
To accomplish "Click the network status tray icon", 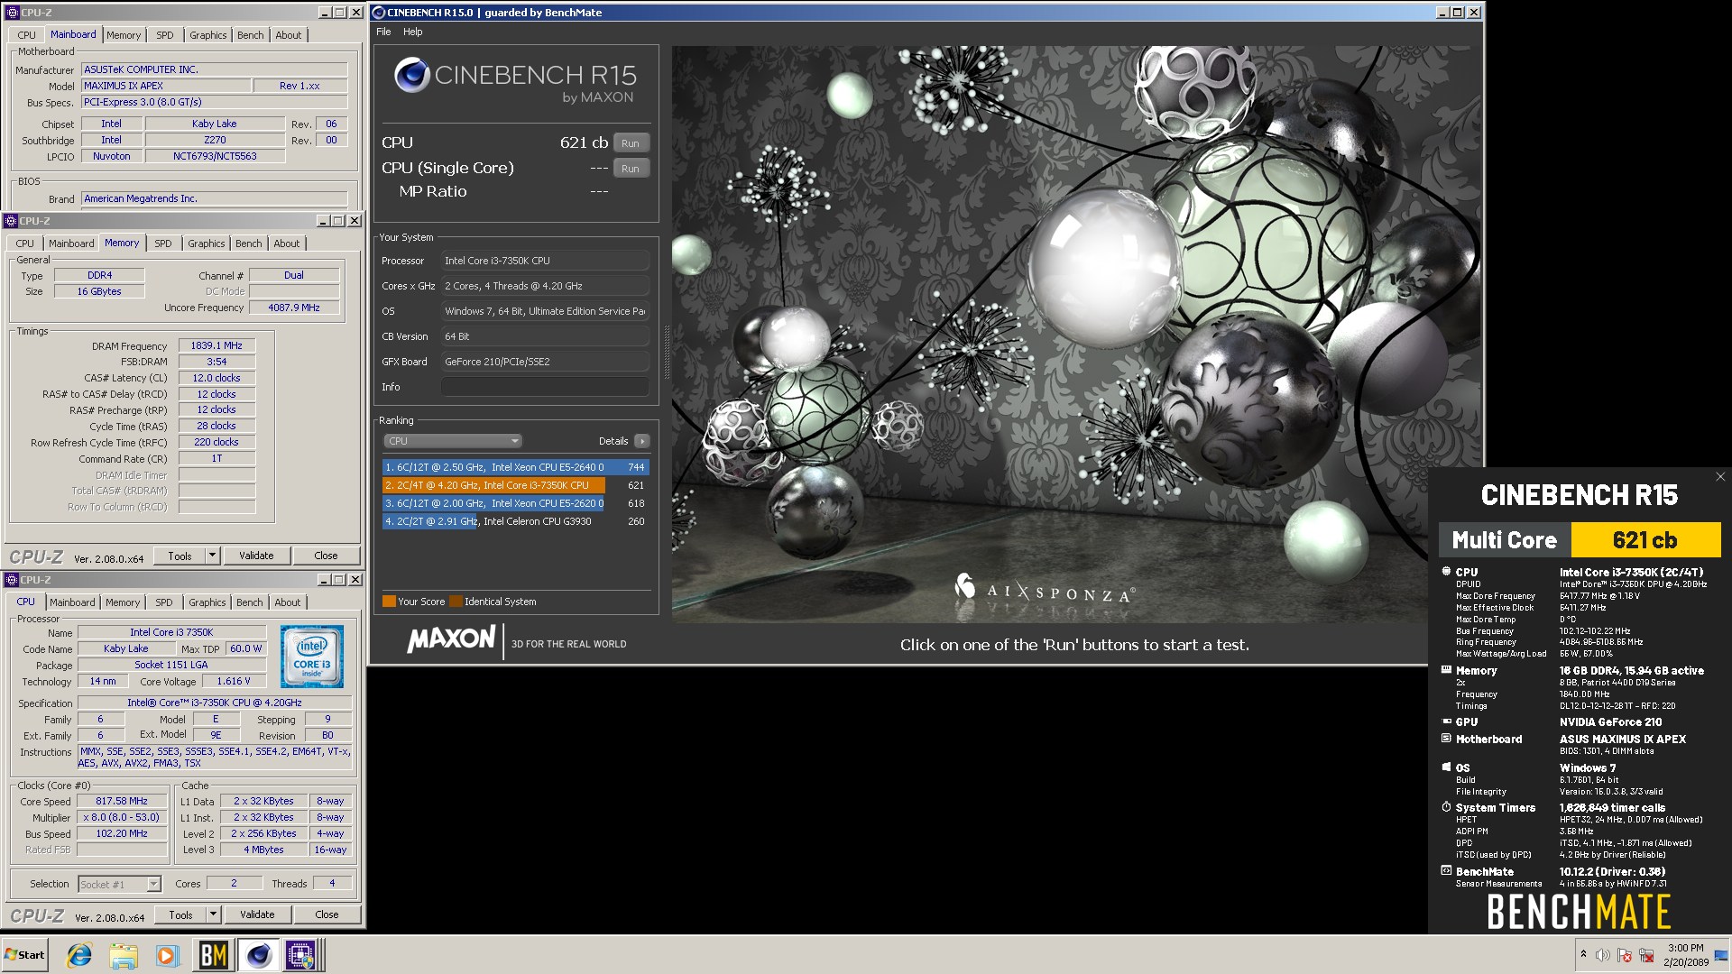I will pyautogui.click(x=1646, y=955).
